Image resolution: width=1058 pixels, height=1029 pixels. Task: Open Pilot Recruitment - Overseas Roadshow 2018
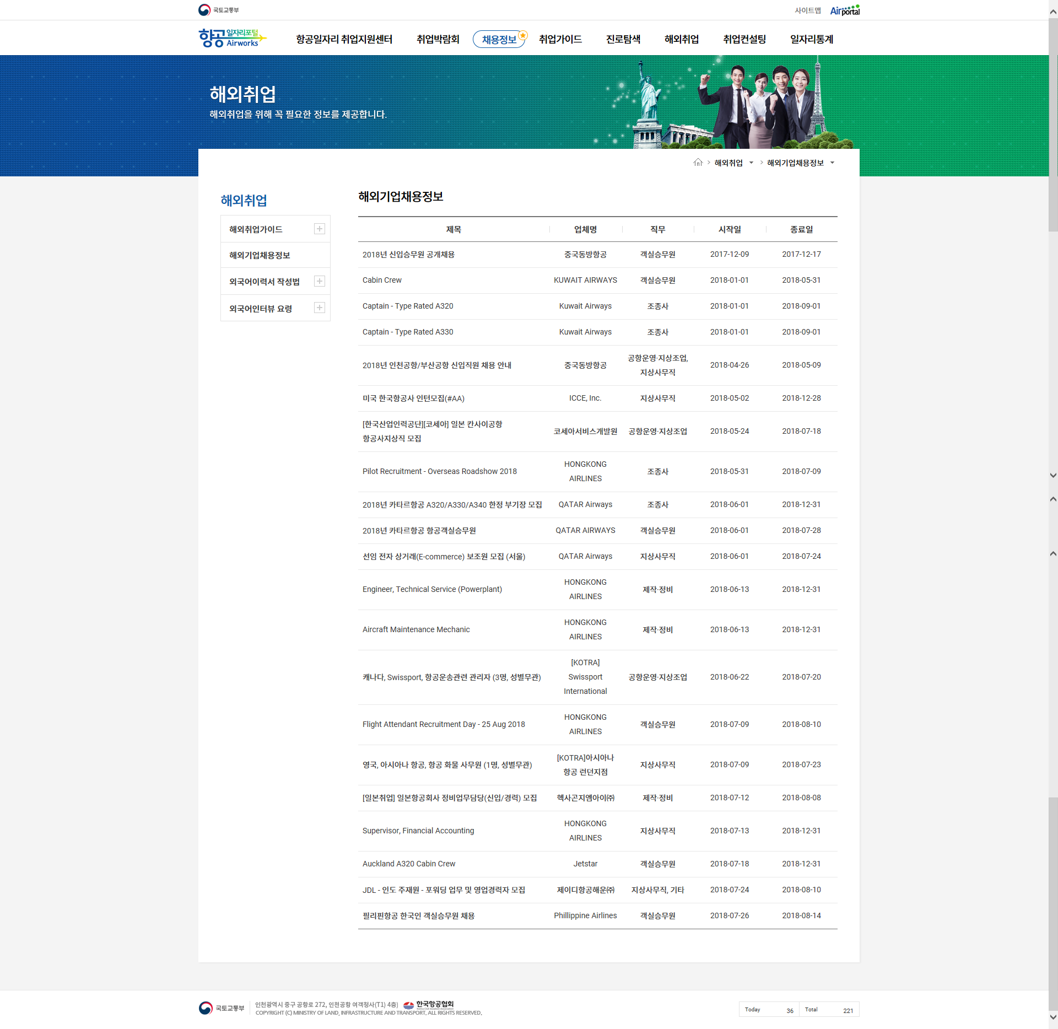pos(440,471)
